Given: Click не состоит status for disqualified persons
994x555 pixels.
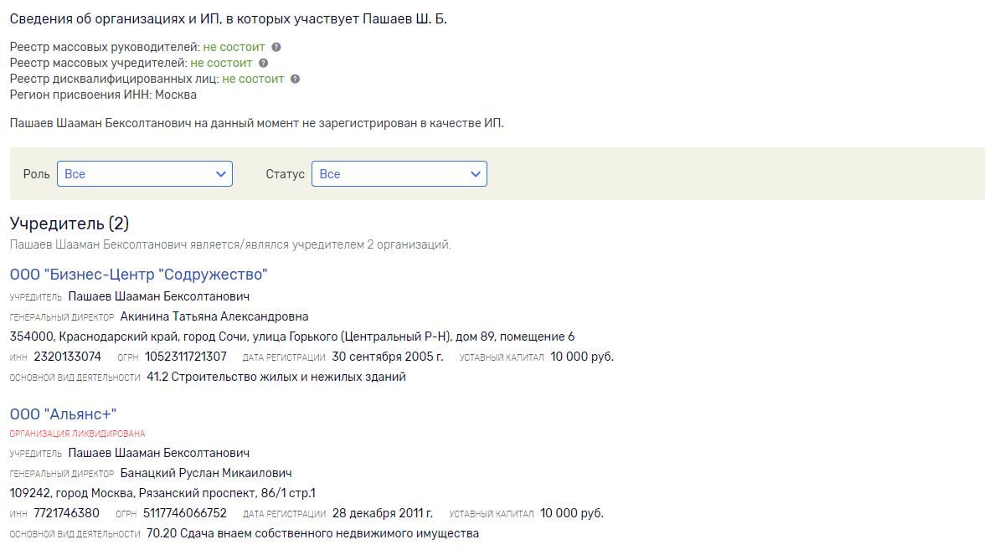Looking at the screenshot, I should (253, 79).
